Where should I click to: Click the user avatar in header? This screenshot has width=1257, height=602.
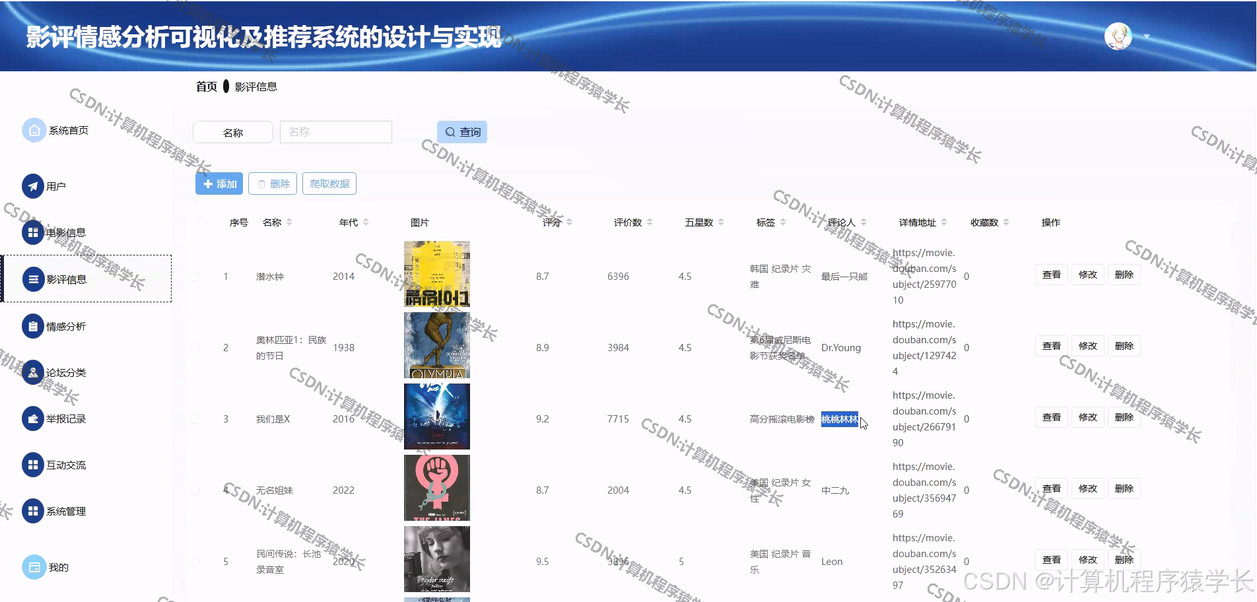click(1118, 36)
